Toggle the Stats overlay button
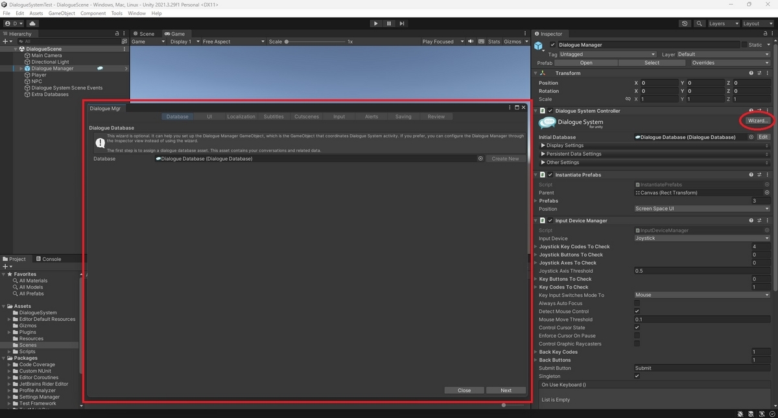Screen dimensions: 778x418 click(x=494, y=41)
